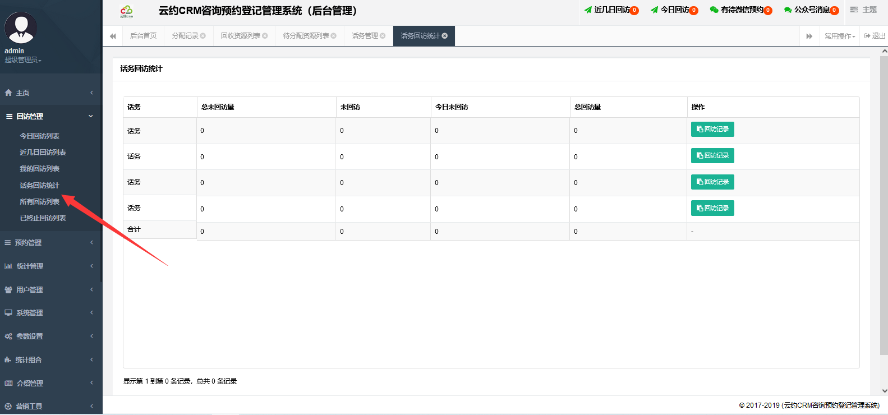Open 公众号消息 notifications
Screen dimensions: 888x415
pyautogui.click(x=811, y=10)
